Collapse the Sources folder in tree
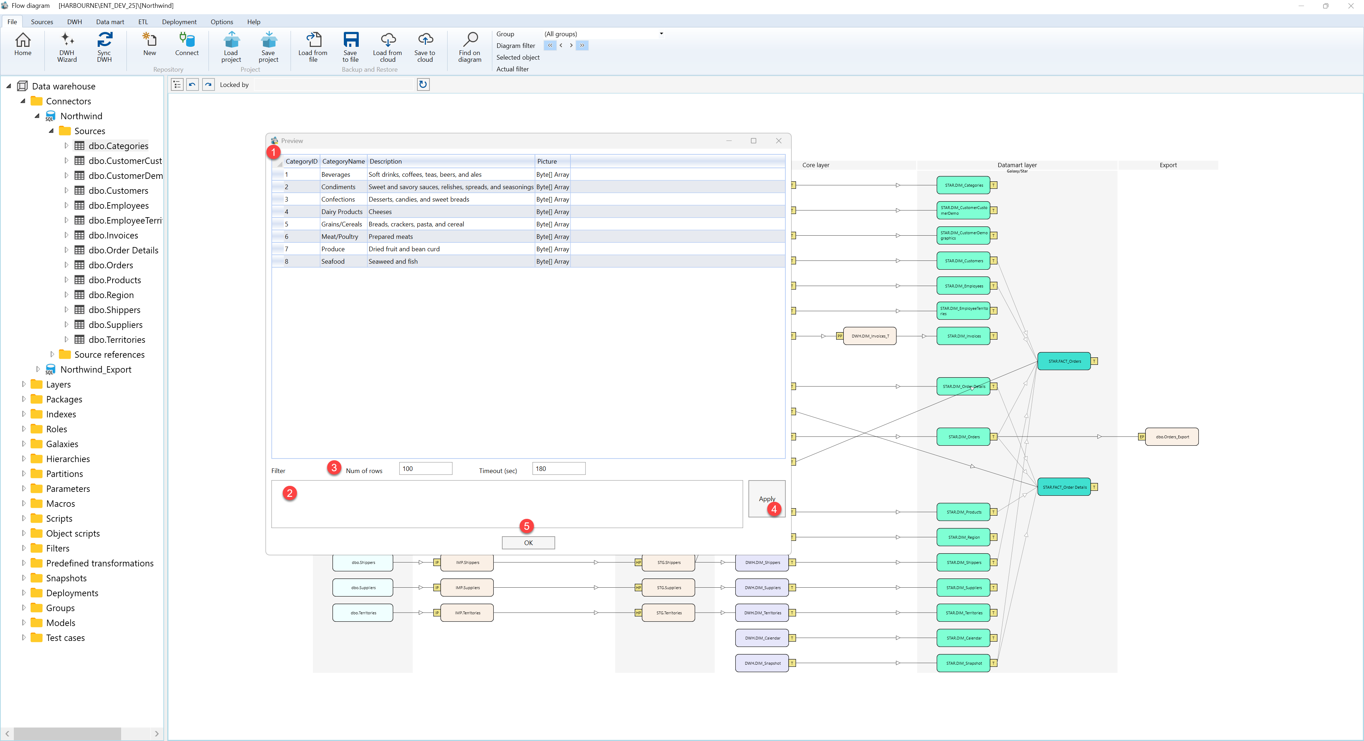 point(52,131)
